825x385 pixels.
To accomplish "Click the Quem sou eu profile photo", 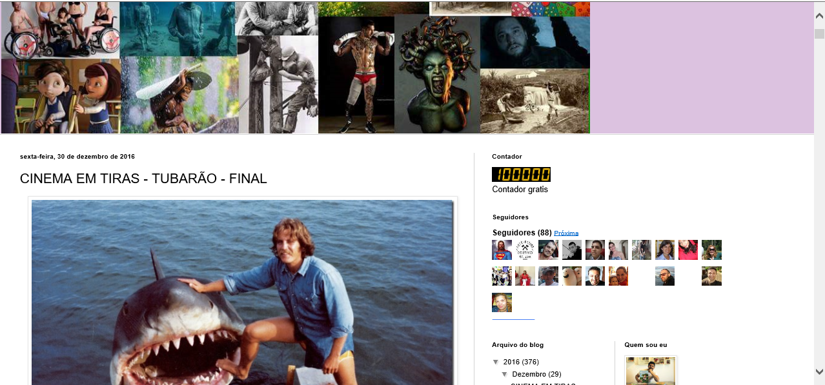I will point(651,371).
